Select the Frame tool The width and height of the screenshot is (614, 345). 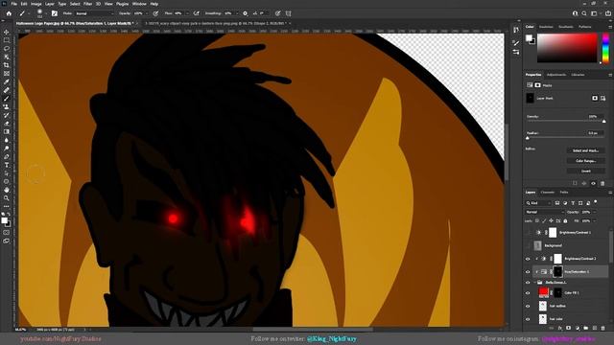coord(7,74)
